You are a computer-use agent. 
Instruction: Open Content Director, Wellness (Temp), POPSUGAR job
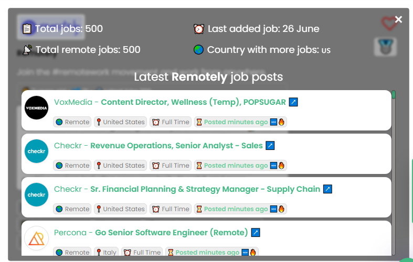193,102
